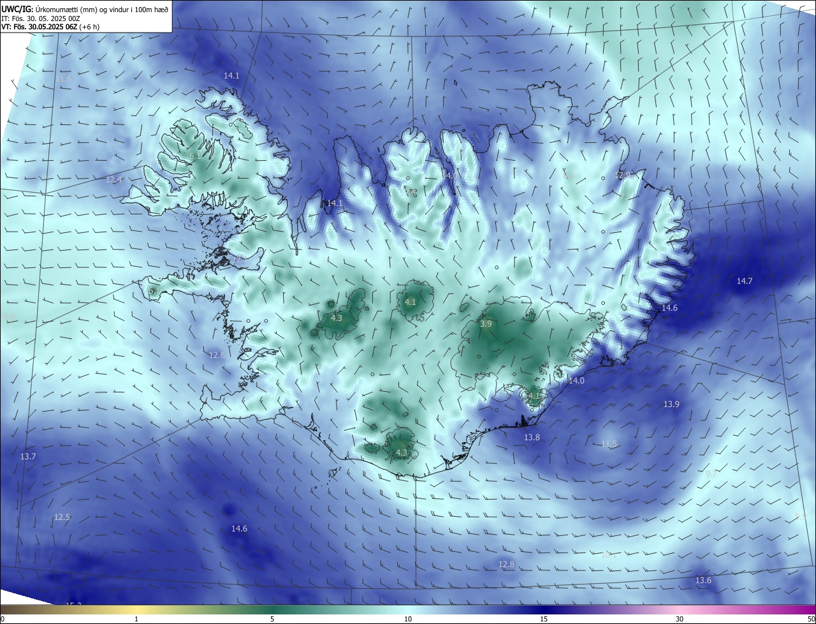This screenshot has height=624, width=816.
Task: Click the map value label 12.6
Action: pos(217,355)
